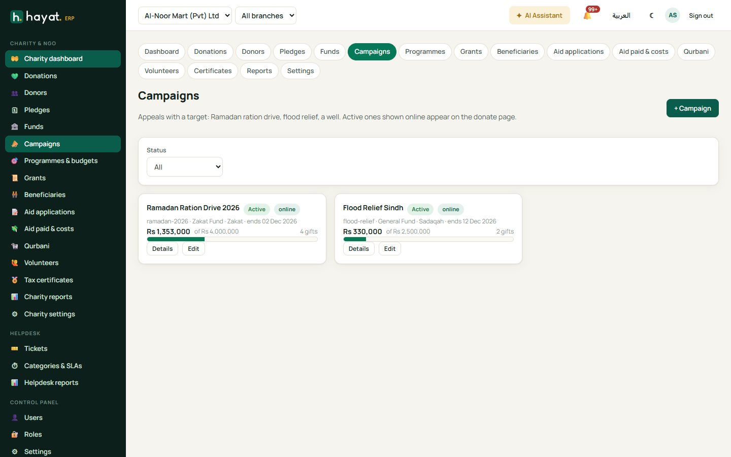Viewport: 731px width, 457px height.
Task: Click the Programmes & budgets sidebar icon
Action: point(15,161)
